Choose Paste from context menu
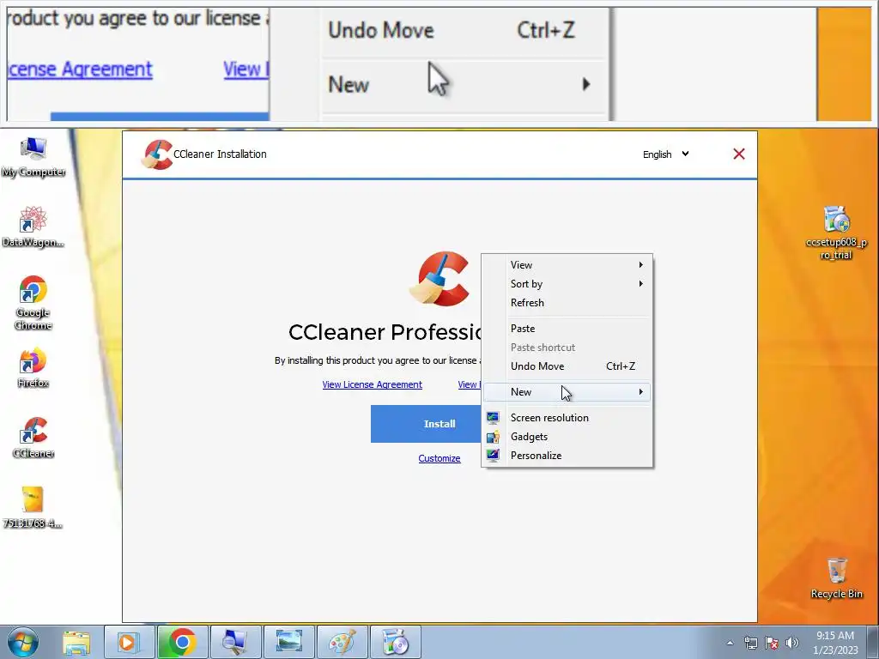This screenshot has height=659, width=879. tap(567, 329)
